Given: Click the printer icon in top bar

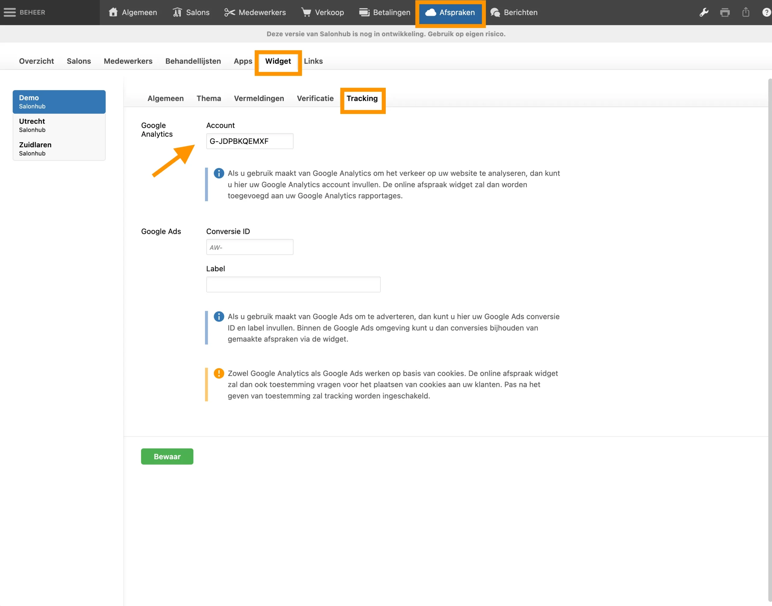Looking at the screenshot, I should pos(725,12).
